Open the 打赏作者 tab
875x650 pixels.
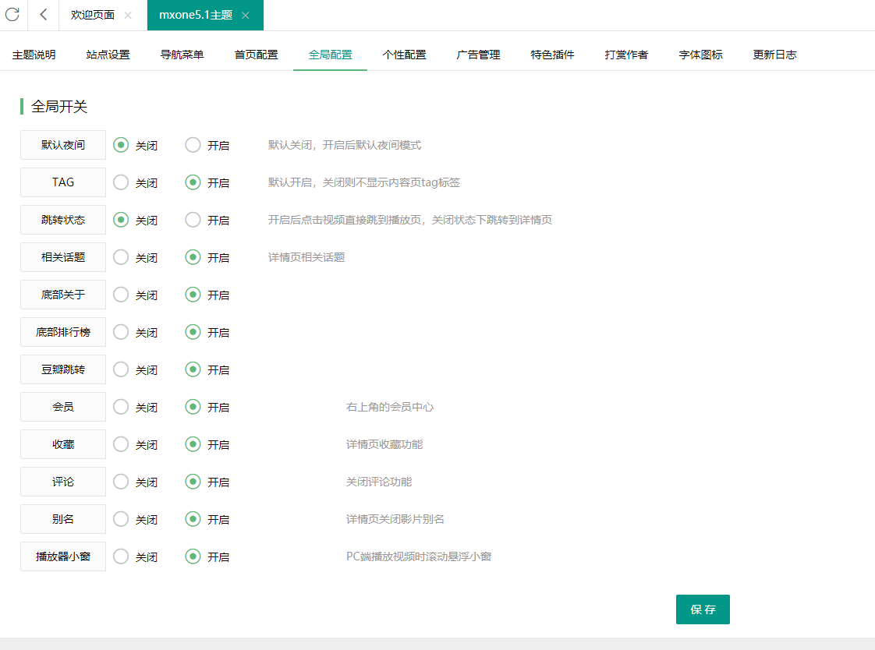[x=626, y=55]
